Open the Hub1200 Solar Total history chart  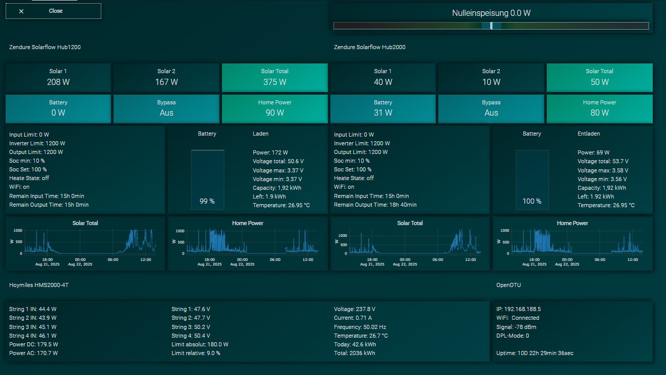click(85, 243)
